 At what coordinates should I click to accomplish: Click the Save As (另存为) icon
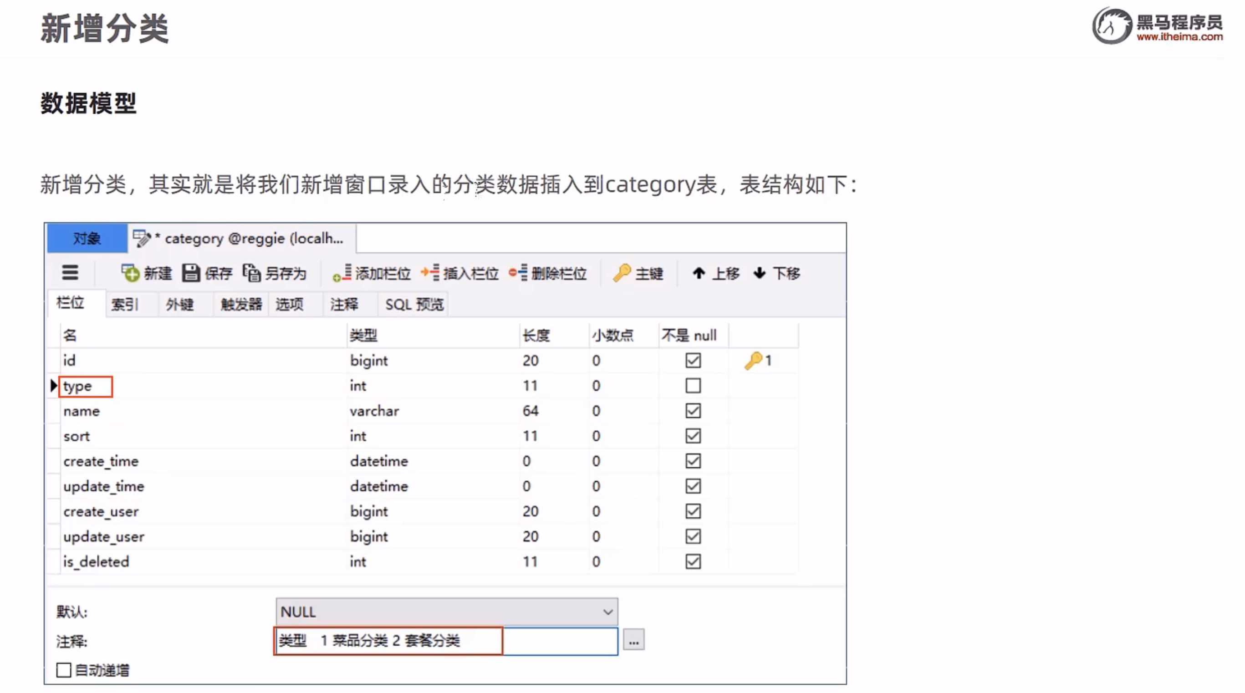tap(252, 273)
